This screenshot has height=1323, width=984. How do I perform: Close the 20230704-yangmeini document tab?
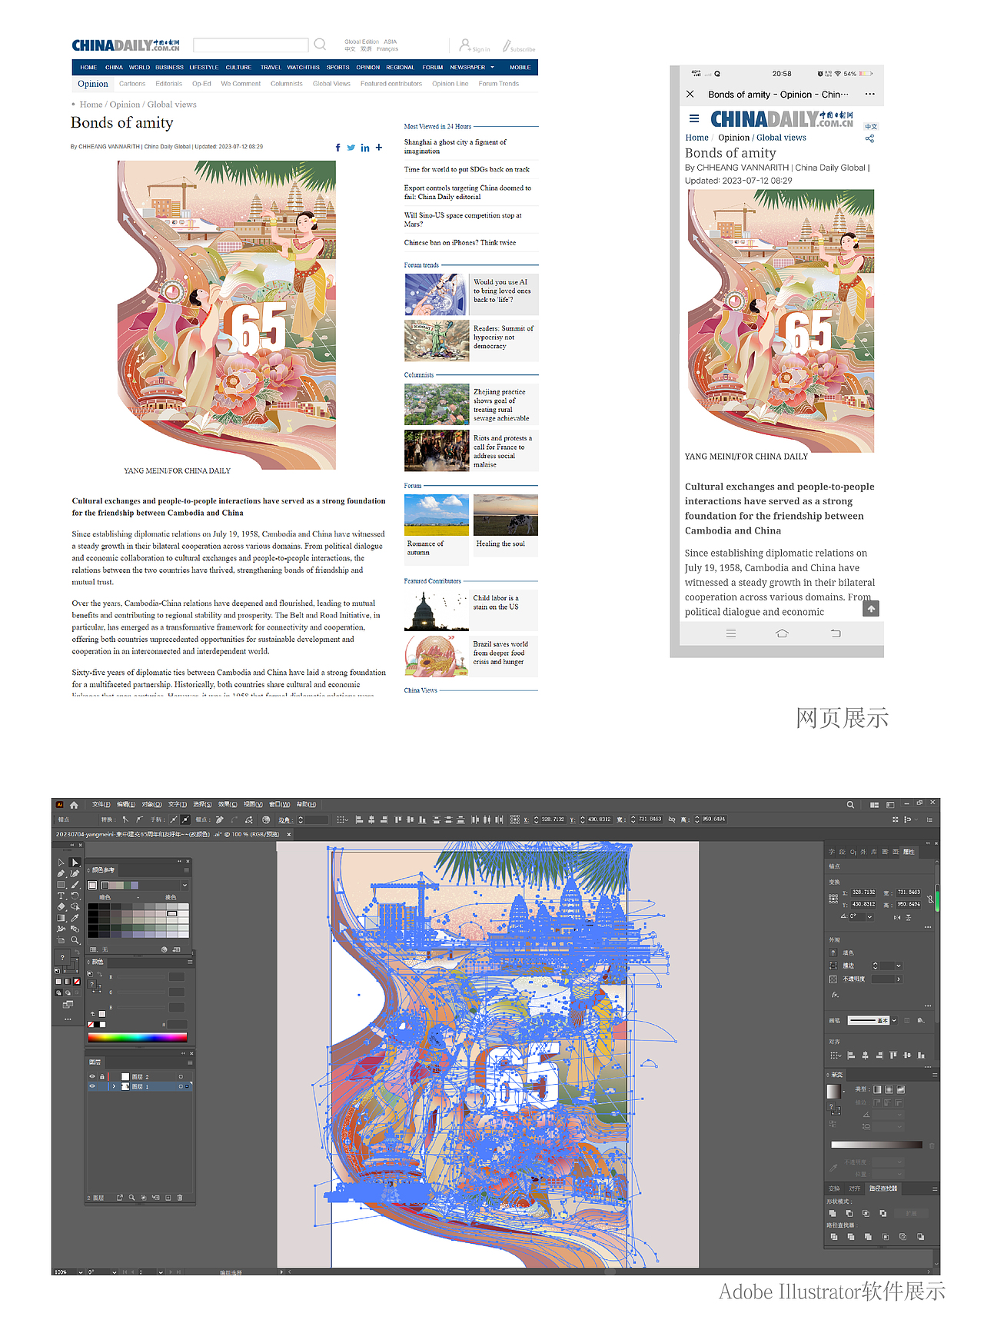[x=289, y=834]
